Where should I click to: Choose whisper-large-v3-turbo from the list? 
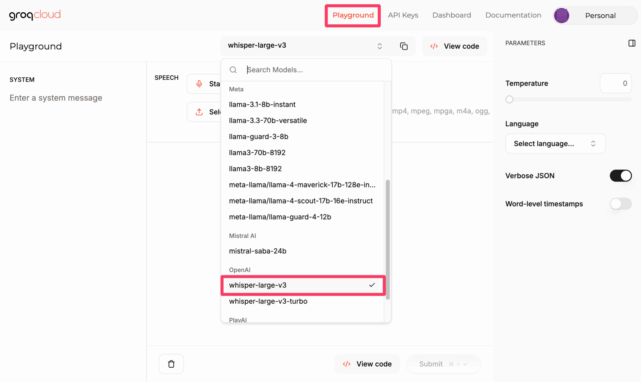tap(268, 301)
